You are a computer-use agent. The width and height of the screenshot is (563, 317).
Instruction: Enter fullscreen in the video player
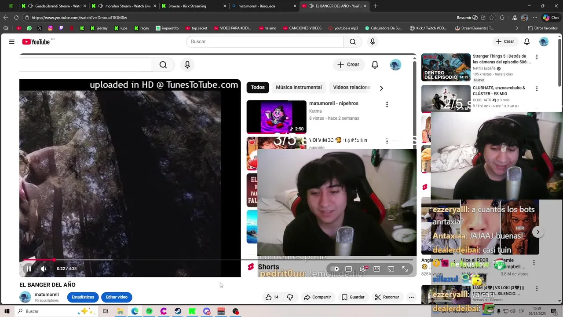pyautogui.click(x=405, y=269)
